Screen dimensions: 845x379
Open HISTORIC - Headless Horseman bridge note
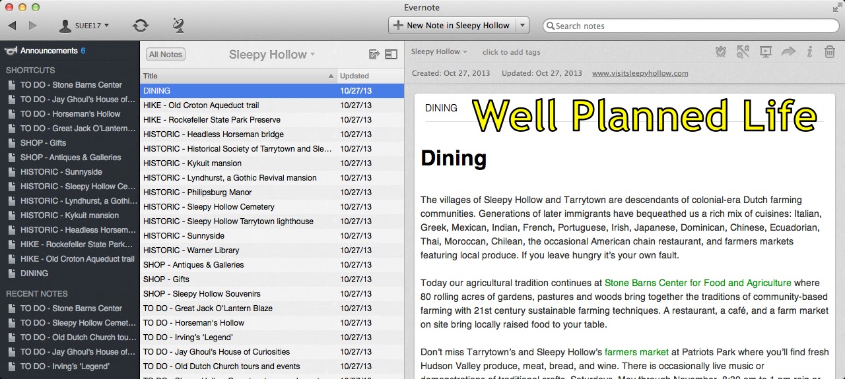point(272,134)
